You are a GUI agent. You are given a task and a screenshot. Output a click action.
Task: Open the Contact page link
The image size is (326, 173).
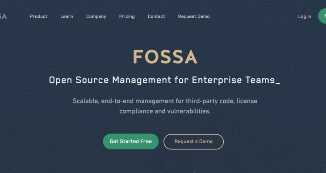tap(156, 16)
